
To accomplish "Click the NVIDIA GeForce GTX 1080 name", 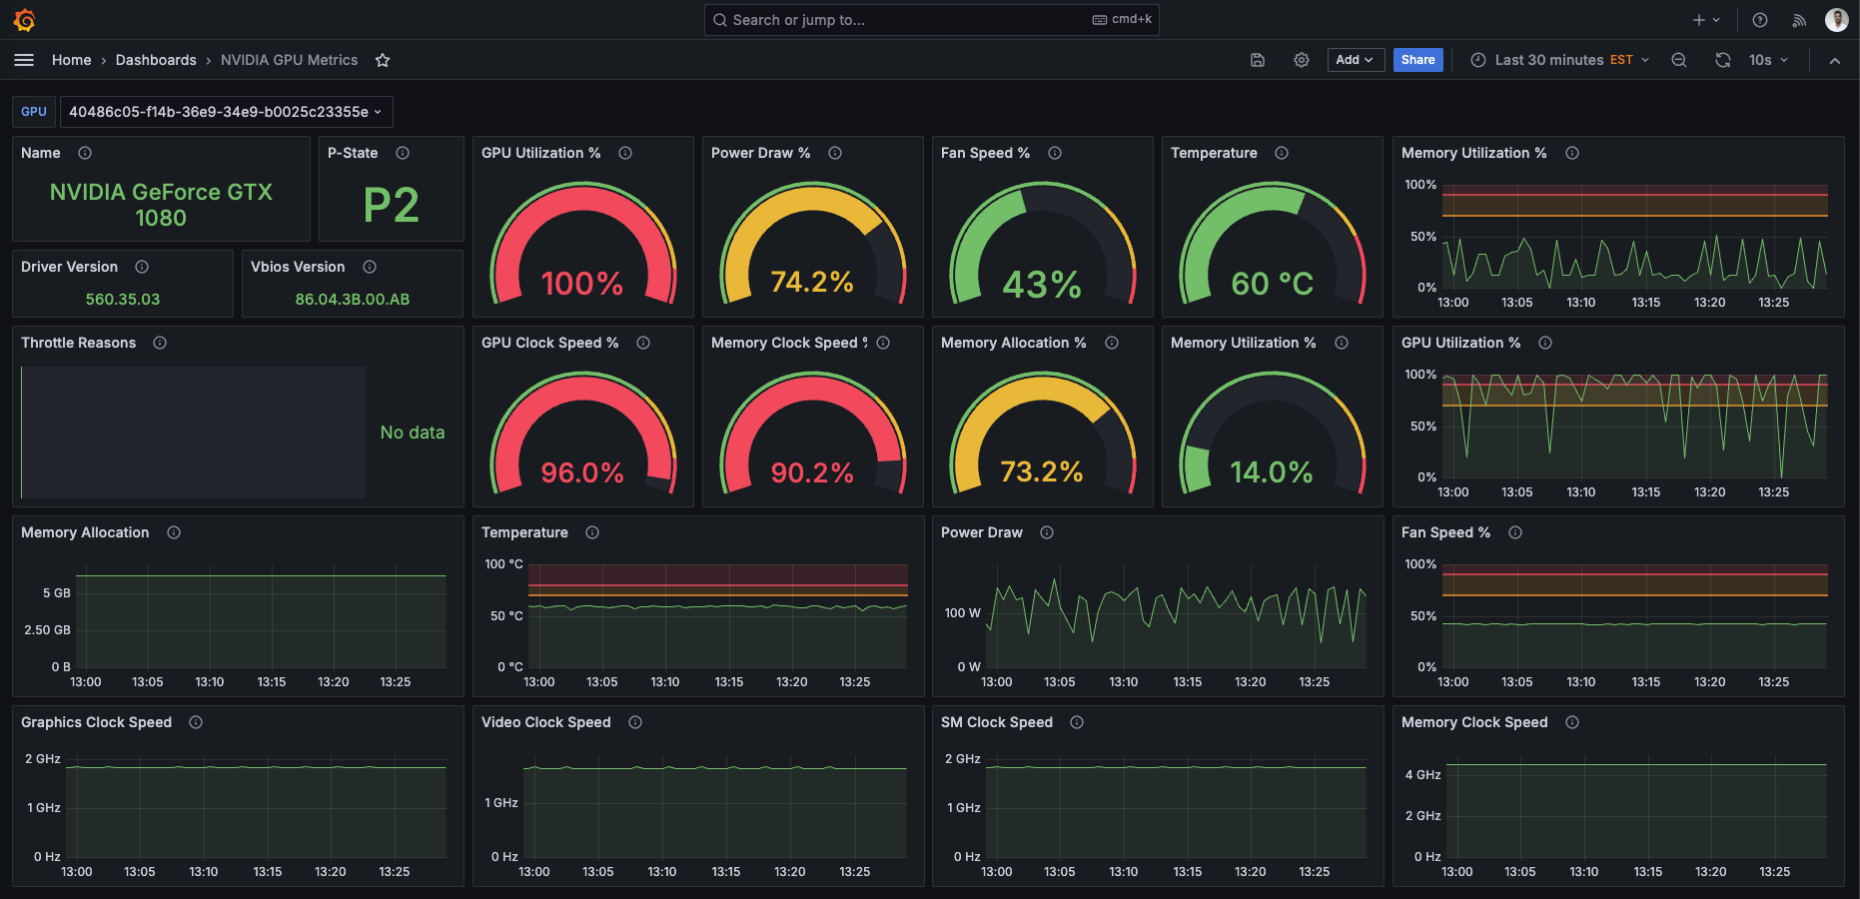I will pyautogui.click(x=161, y=205).
